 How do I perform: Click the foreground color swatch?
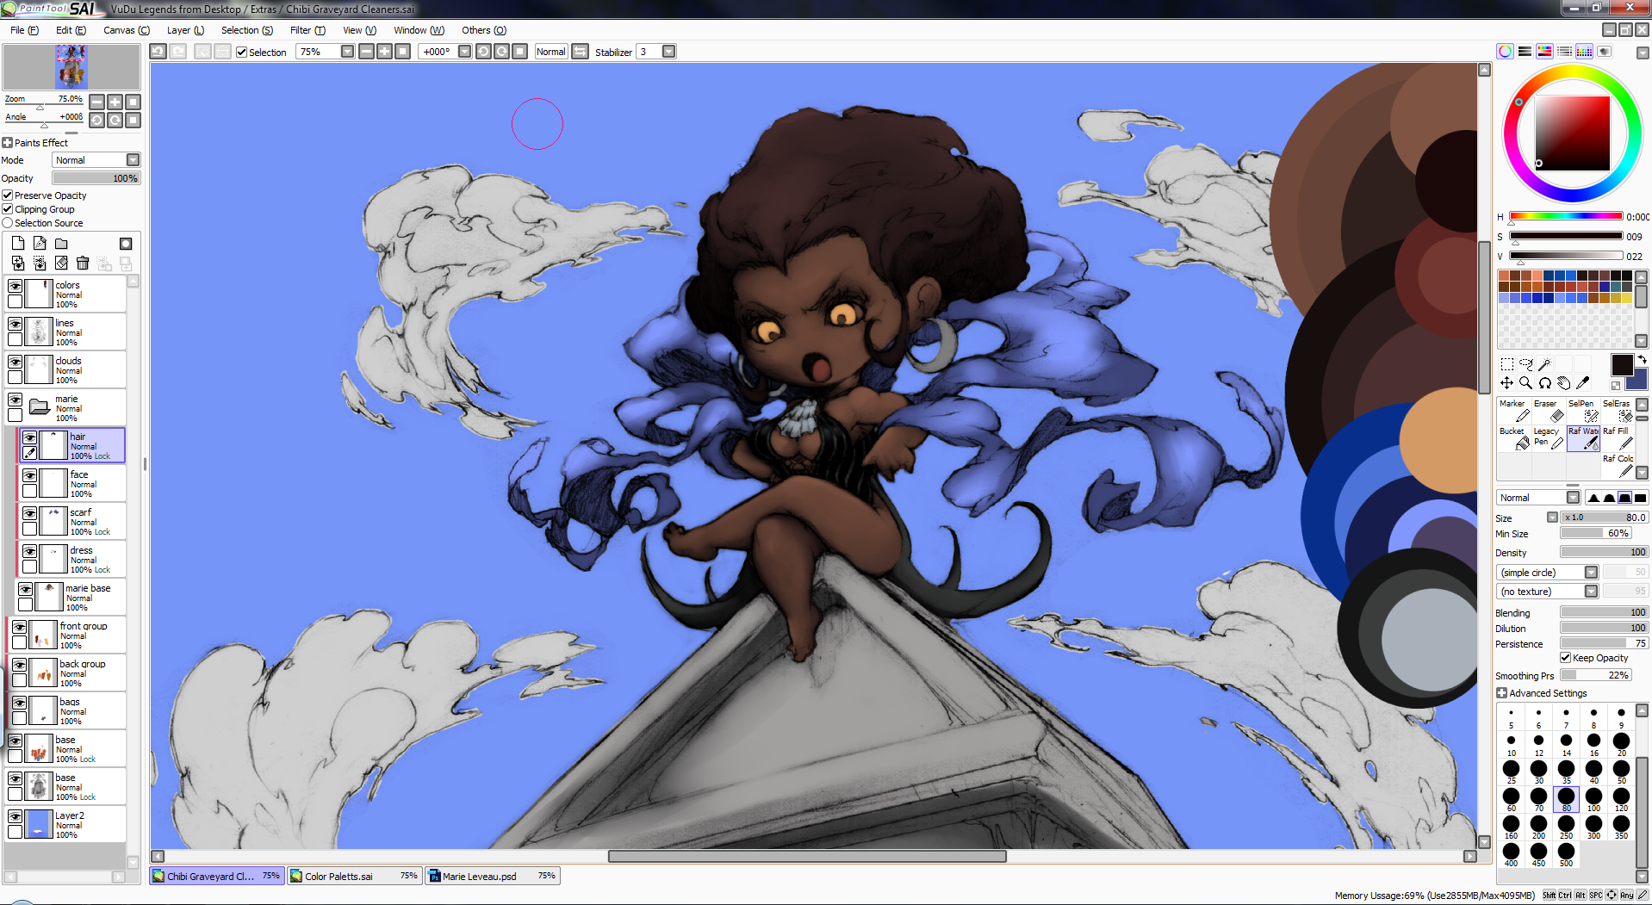click(1622, 364)
